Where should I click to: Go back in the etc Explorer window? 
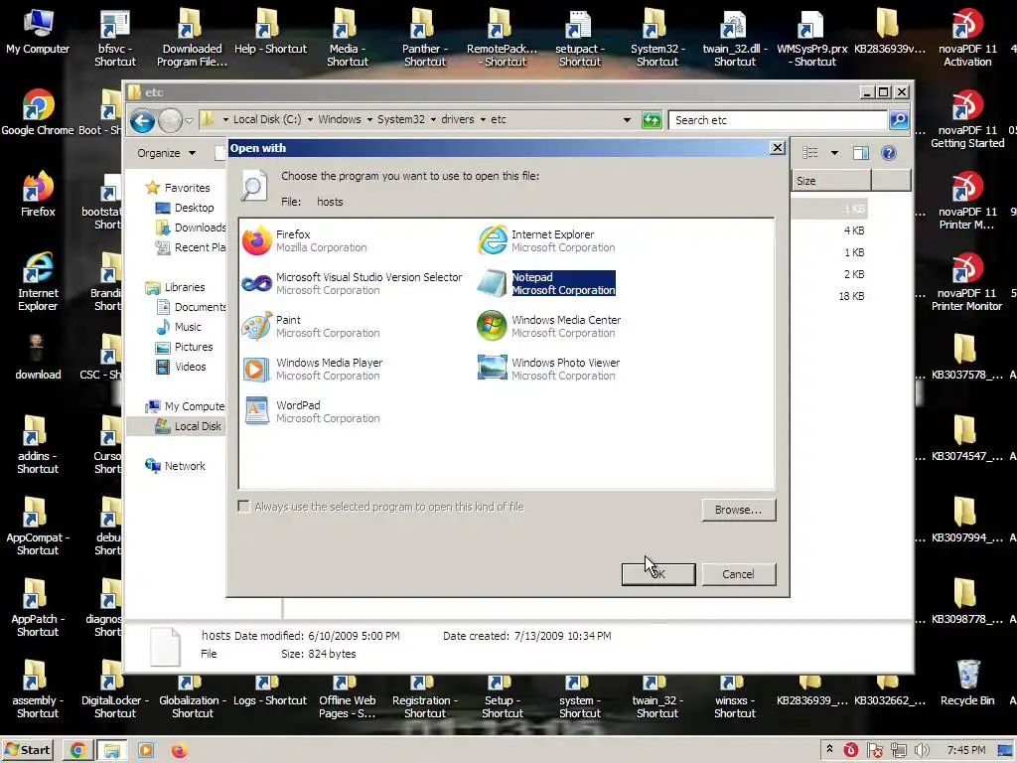coord(142,120)
